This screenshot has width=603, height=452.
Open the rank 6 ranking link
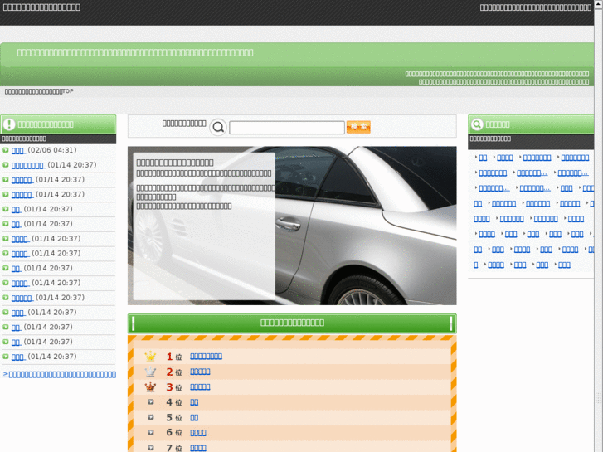[x=198, y=433]
